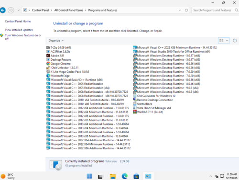Open View installed updates link
This screenshot has height=180, width=239.
pos(19,30)
